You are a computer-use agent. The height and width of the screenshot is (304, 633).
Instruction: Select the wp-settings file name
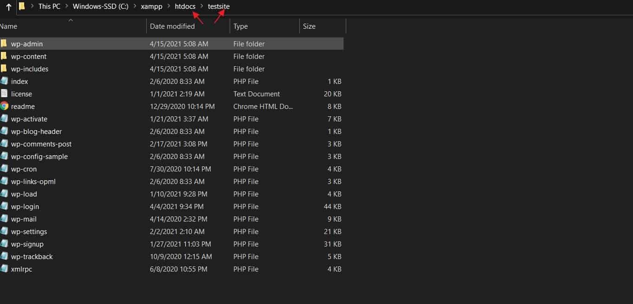29,232
